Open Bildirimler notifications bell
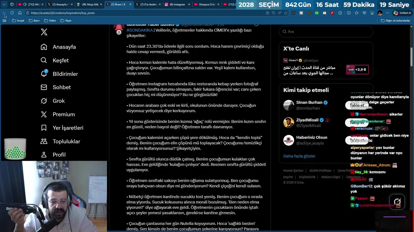The height and width of the screenshot is (232, 414). (x=59, y=74)
